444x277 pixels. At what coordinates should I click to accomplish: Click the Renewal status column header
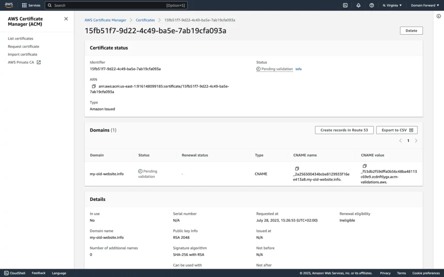pyautogui.click(x=195, y=155)
